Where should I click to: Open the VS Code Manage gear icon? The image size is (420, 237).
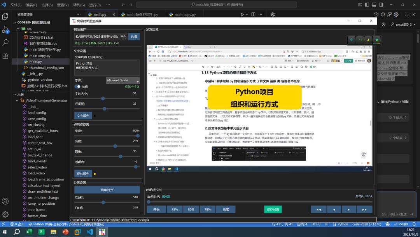pos(5,214)
